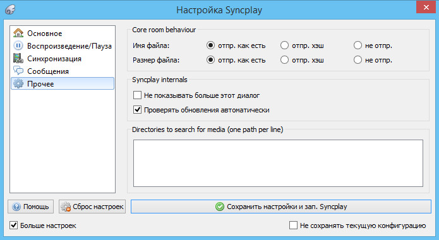Click 'Directories to search for media' heading
Viewport: 439px width, 240px height.
tap(207, 129)
